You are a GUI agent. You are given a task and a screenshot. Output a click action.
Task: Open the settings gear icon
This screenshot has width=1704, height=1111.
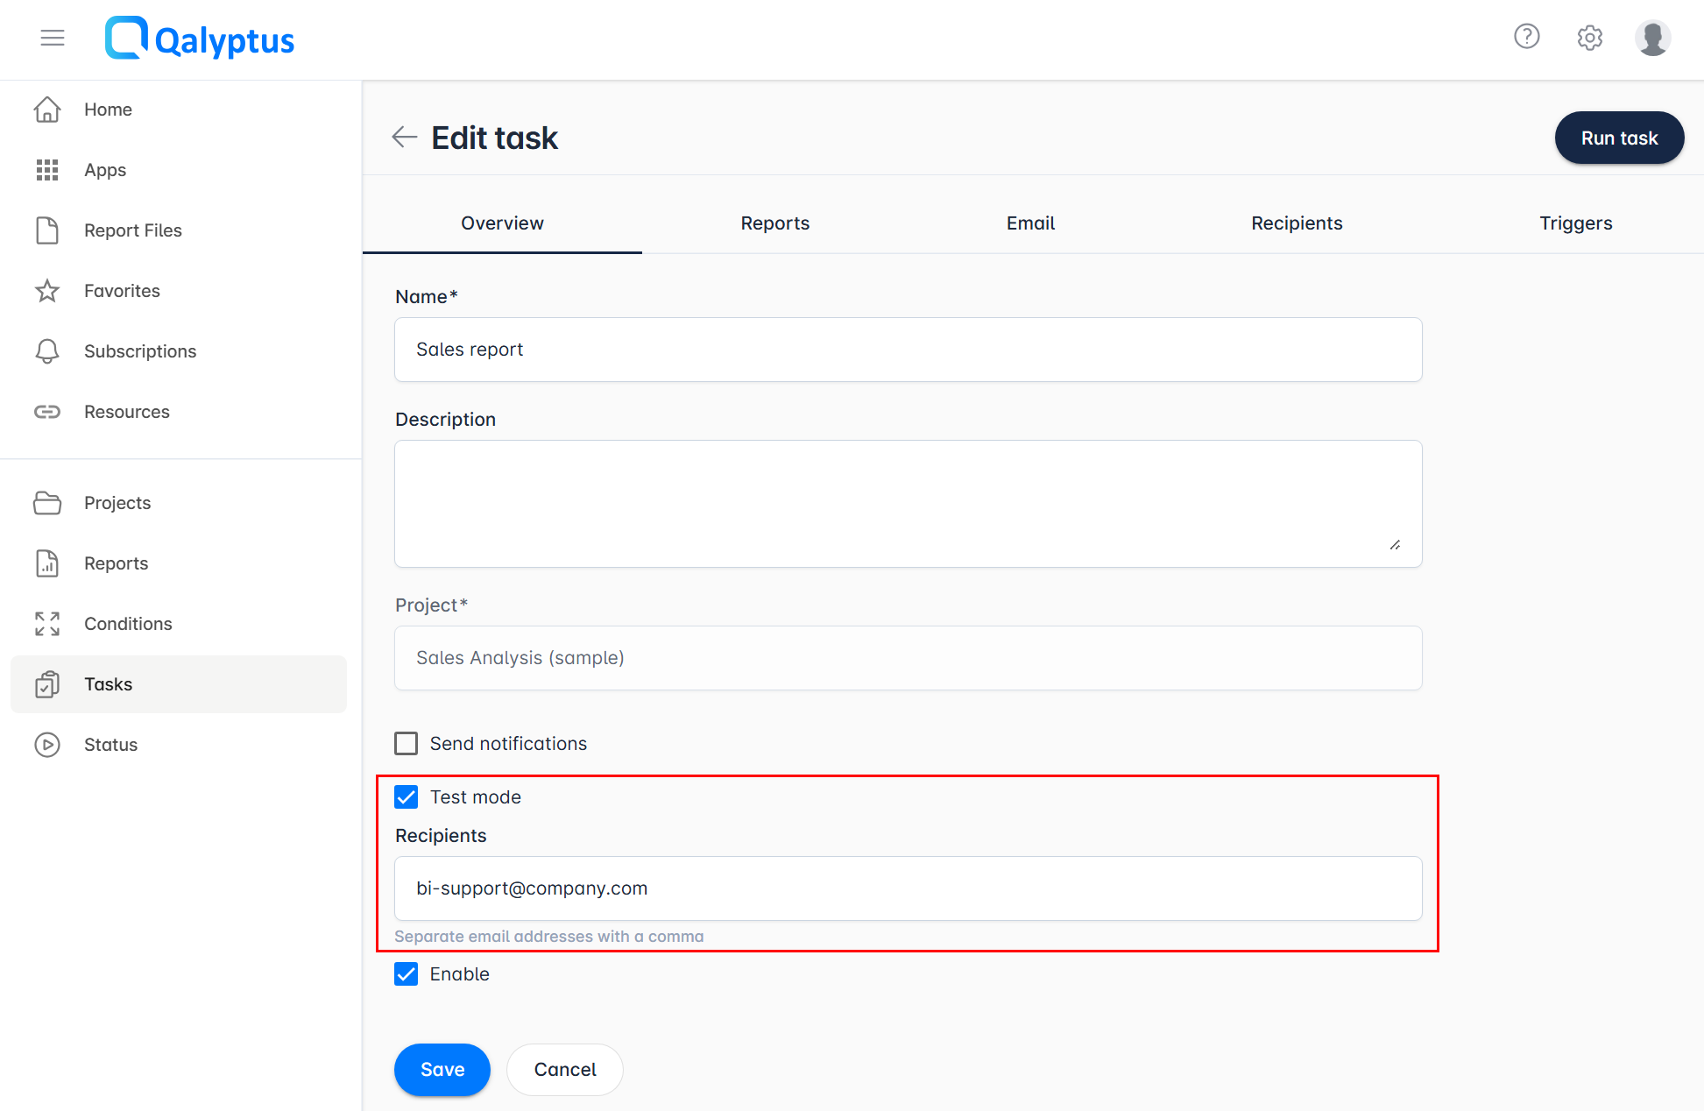[1589, 38]
